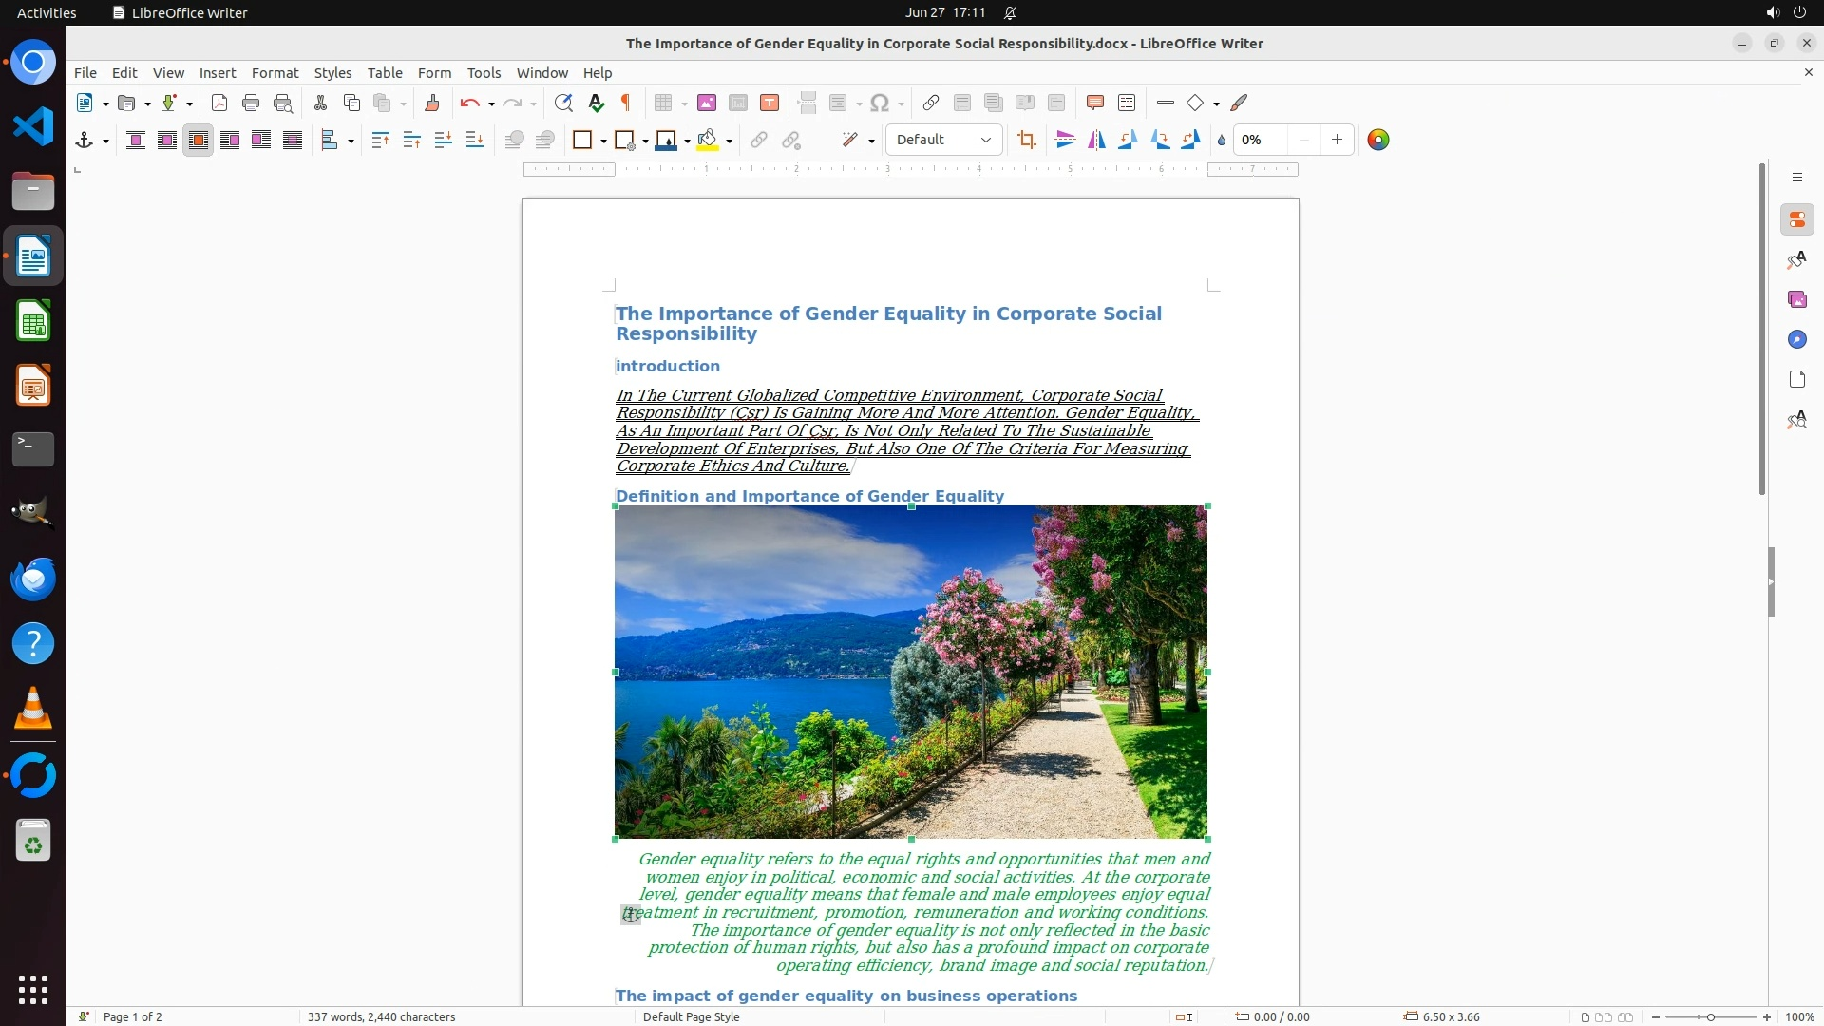1824x1026 pixels.
Task: Increase transparency with plus button
Action: point(1337,141)
